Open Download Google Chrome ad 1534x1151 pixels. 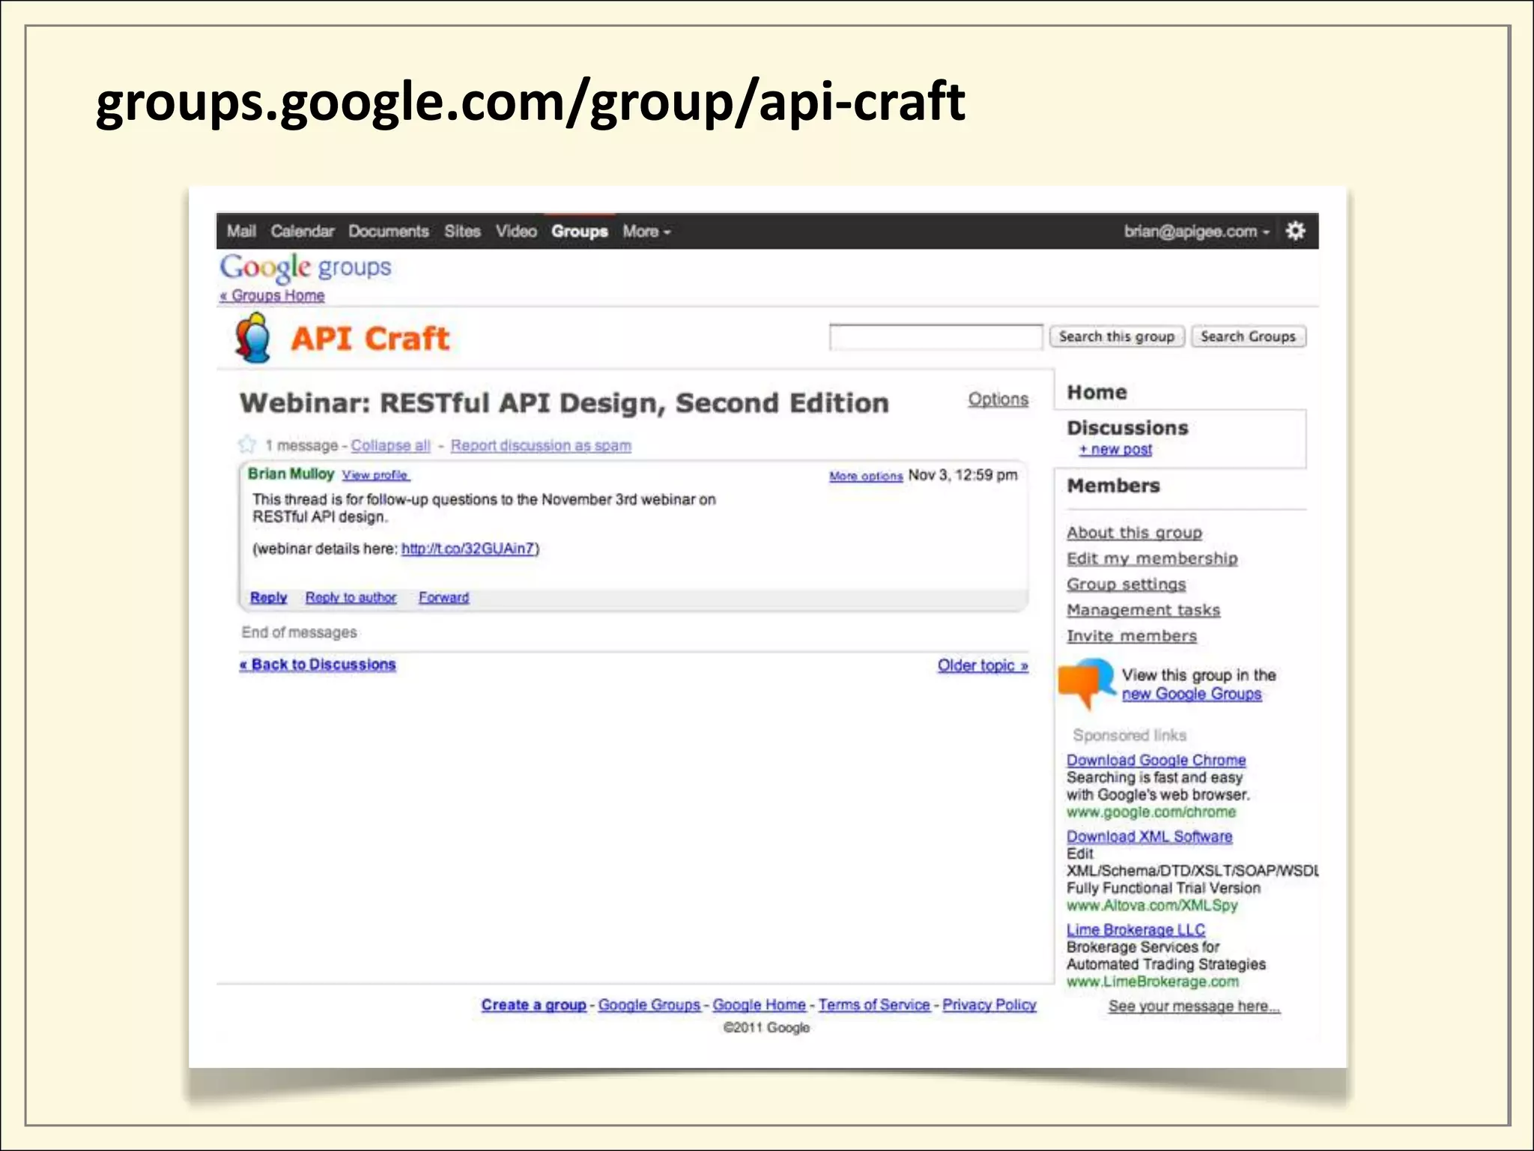[1156, 760]
